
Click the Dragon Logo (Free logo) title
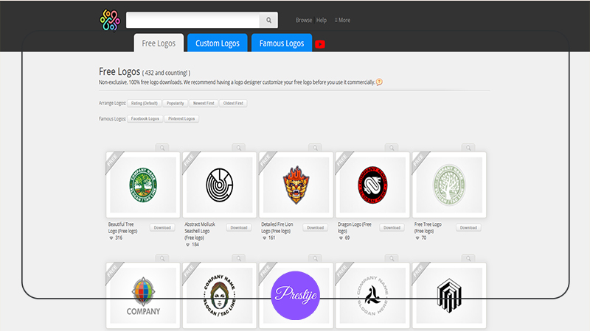[x=355, y=227]
